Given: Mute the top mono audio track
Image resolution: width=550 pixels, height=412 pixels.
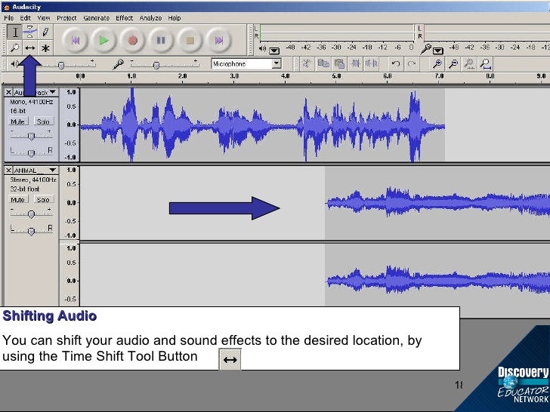Looking at the screenshot, I should click(18, 121).
